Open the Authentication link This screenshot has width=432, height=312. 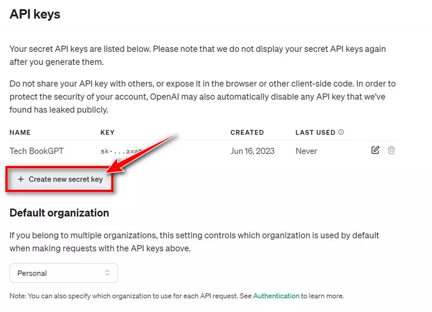coord(276,296)
